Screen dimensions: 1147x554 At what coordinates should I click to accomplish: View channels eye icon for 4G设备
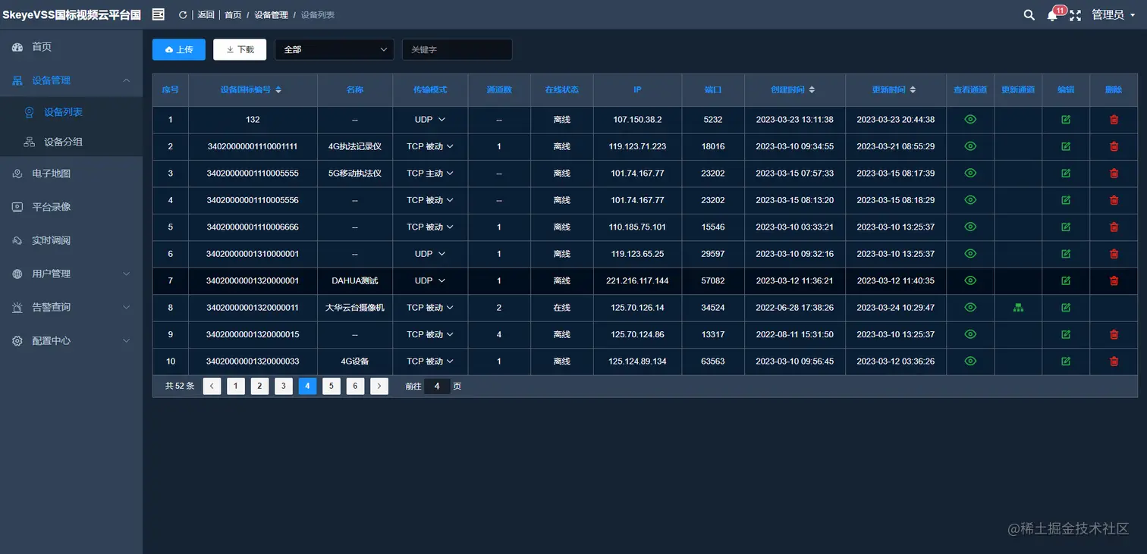pyautogui.click(x=970, y=361)
